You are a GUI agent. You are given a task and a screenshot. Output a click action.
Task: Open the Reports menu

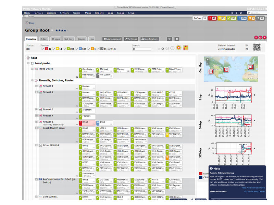pyautogui.click(x=99, y=13)
